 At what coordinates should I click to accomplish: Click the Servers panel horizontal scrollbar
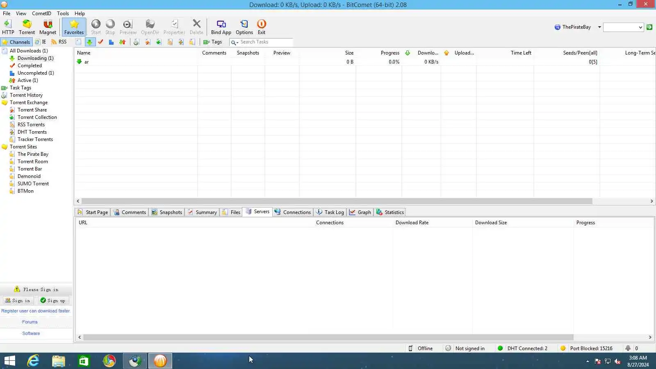point(328,337)
